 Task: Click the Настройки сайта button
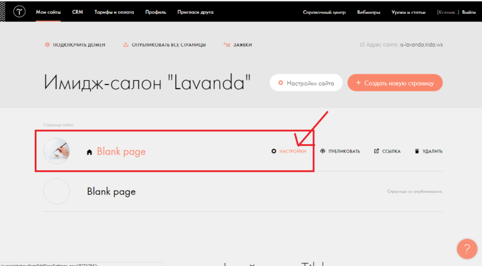tap(306, 83)
